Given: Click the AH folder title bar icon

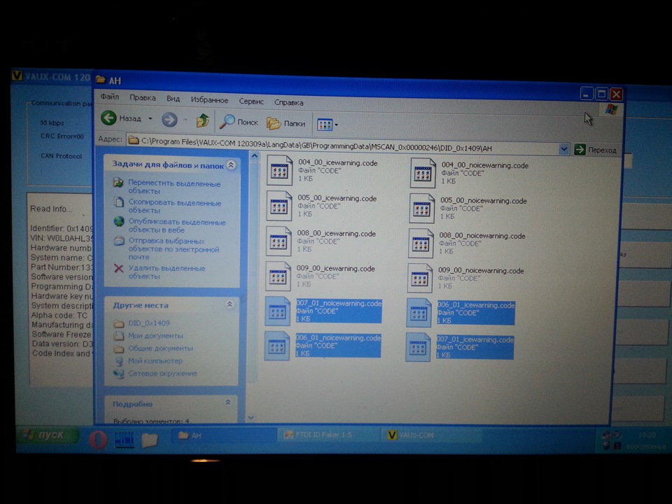Looking at the screenshot, I should coord(101,80).
